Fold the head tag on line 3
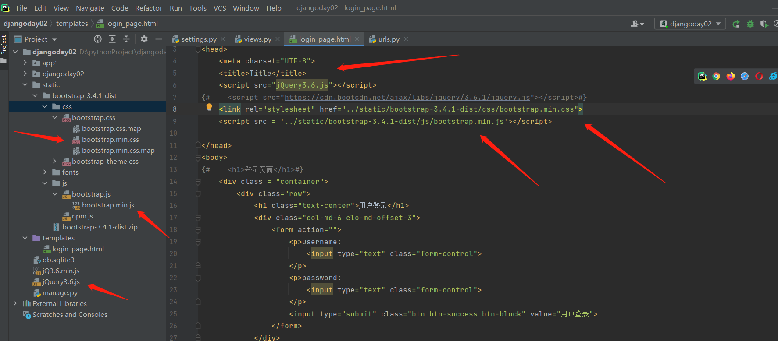The height and width of the screenshot is (341, 778). pyautogui.click(x=198, y=49)
